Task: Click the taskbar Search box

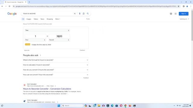Action: [72, 106]
